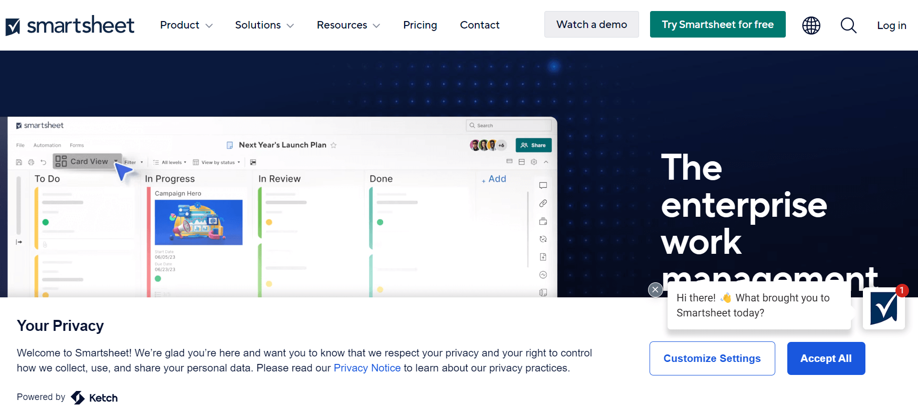Screen dimensions: 918x415
Task: Open the File menu in preview
Action: [x=21, y=145]
